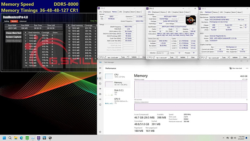Click Screen Capture button in RunMemtestPro
Viewport: 250px width, 141px height.
pyautogui.click(x=14, y=37)
